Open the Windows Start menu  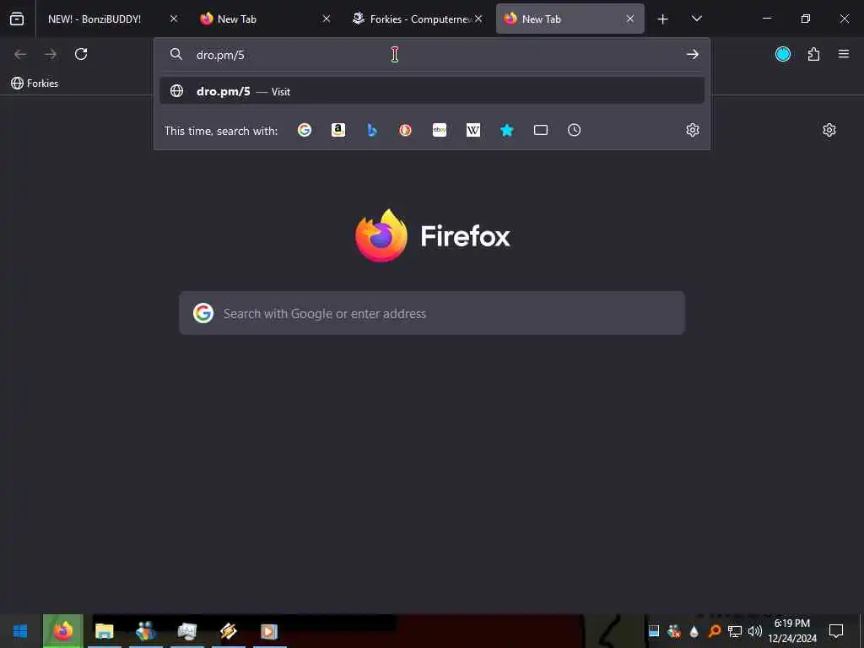(20, 631)
